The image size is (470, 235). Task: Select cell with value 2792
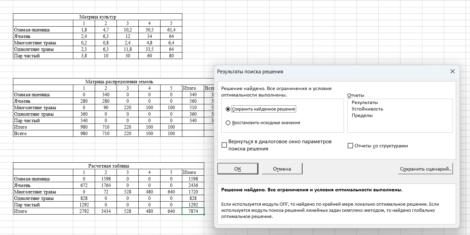(84, 211)
